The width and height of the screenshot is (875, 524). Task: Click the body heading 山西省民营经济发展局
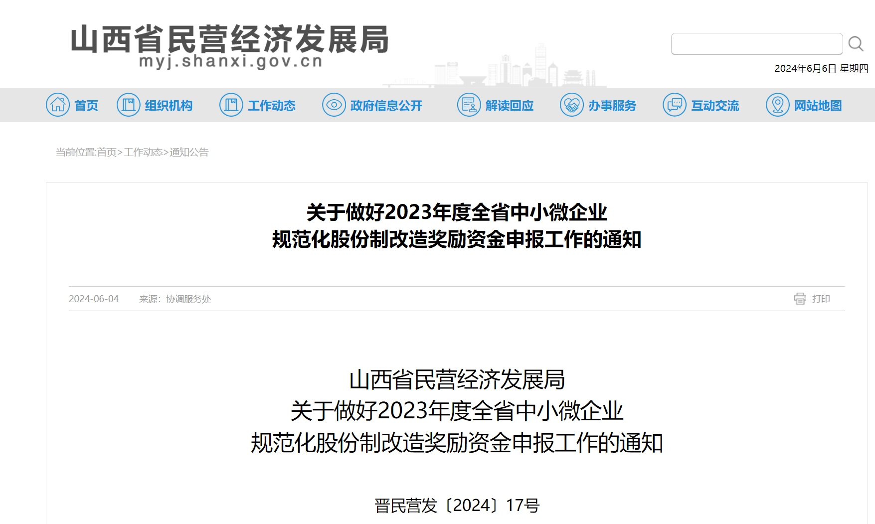click(457, 379)
